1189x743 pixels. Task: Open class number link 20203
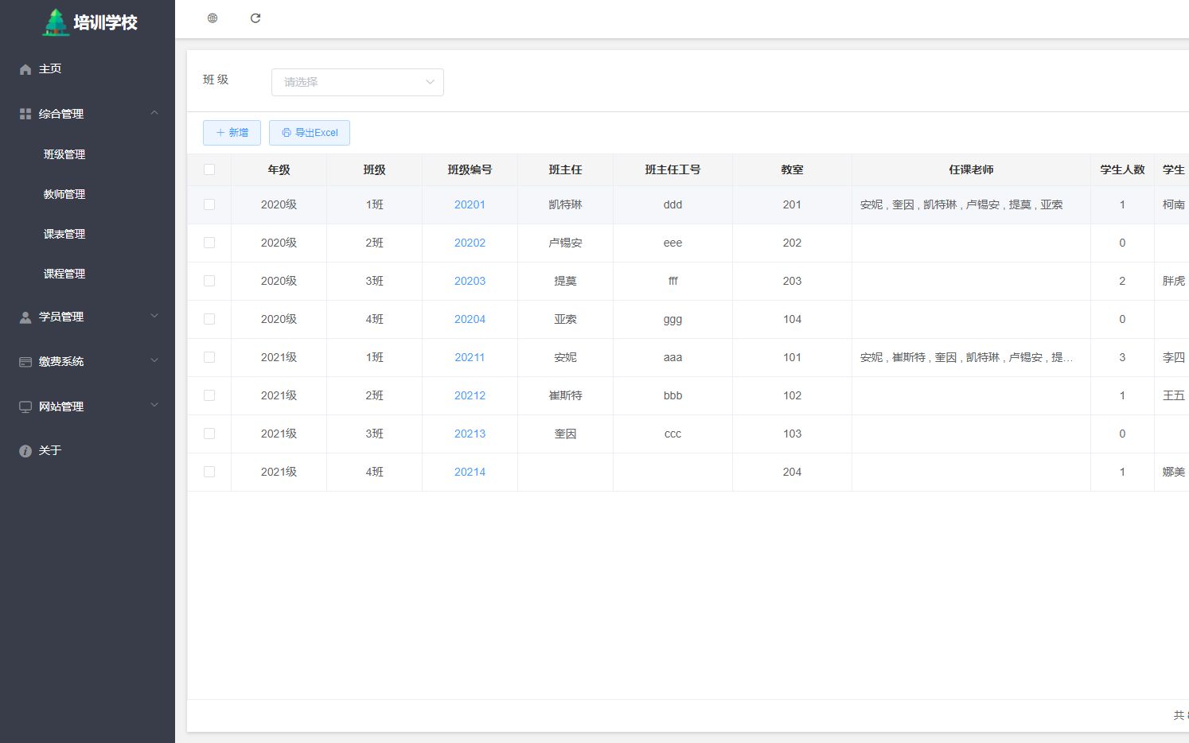tap(470, 281)
